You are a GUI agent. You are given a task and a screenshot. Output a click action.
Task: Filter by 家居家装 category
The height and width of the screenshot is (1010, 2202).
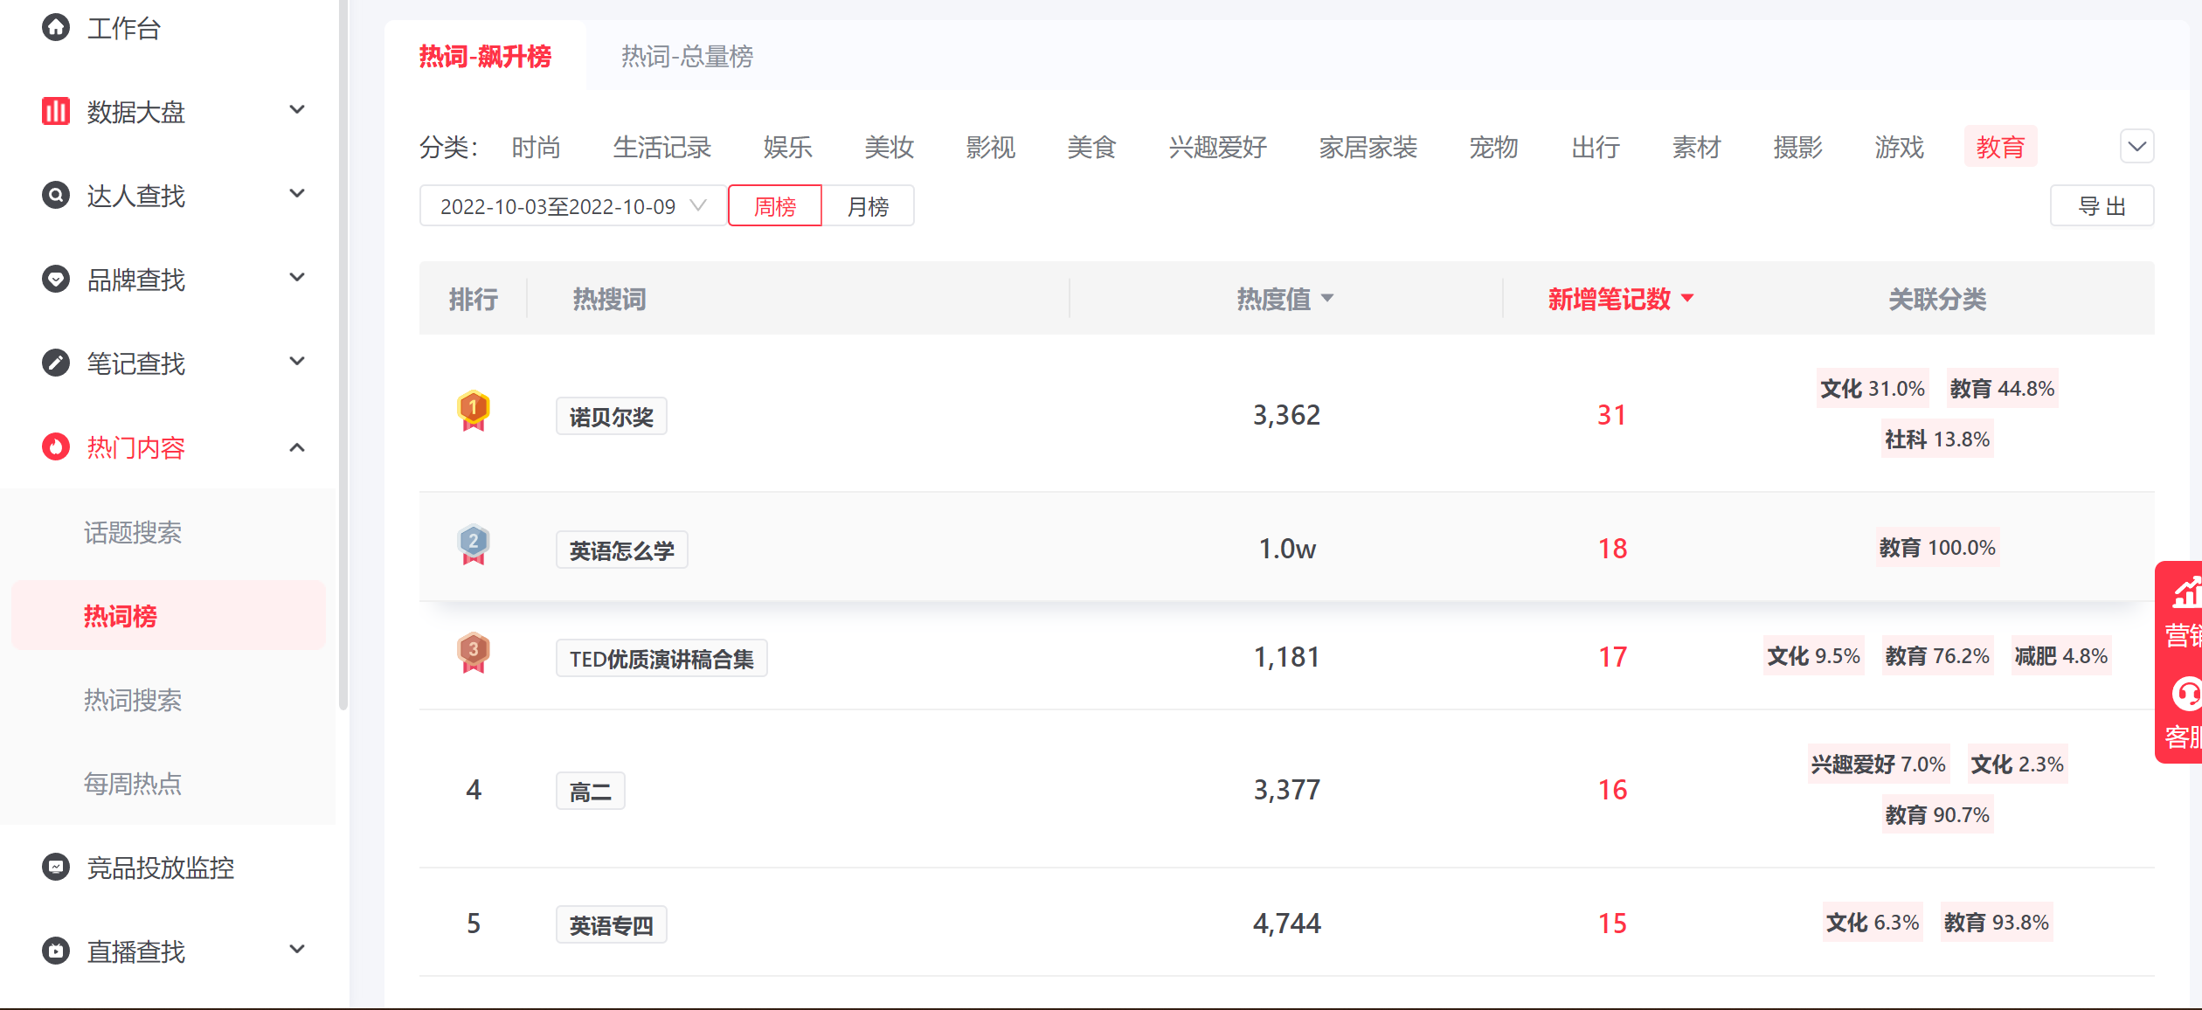click(1368, 147)
